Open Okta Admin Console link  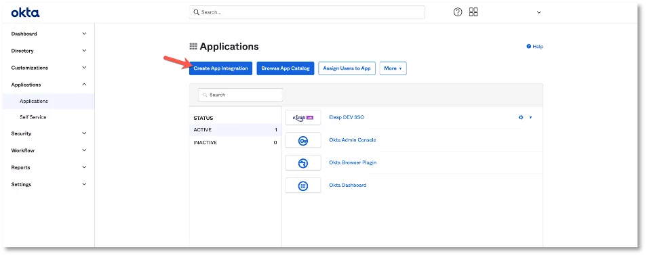pos(353,140)
